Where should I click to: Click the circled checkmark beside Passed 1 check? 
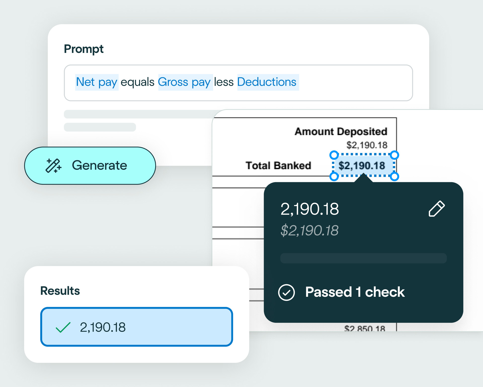point(286,293)
